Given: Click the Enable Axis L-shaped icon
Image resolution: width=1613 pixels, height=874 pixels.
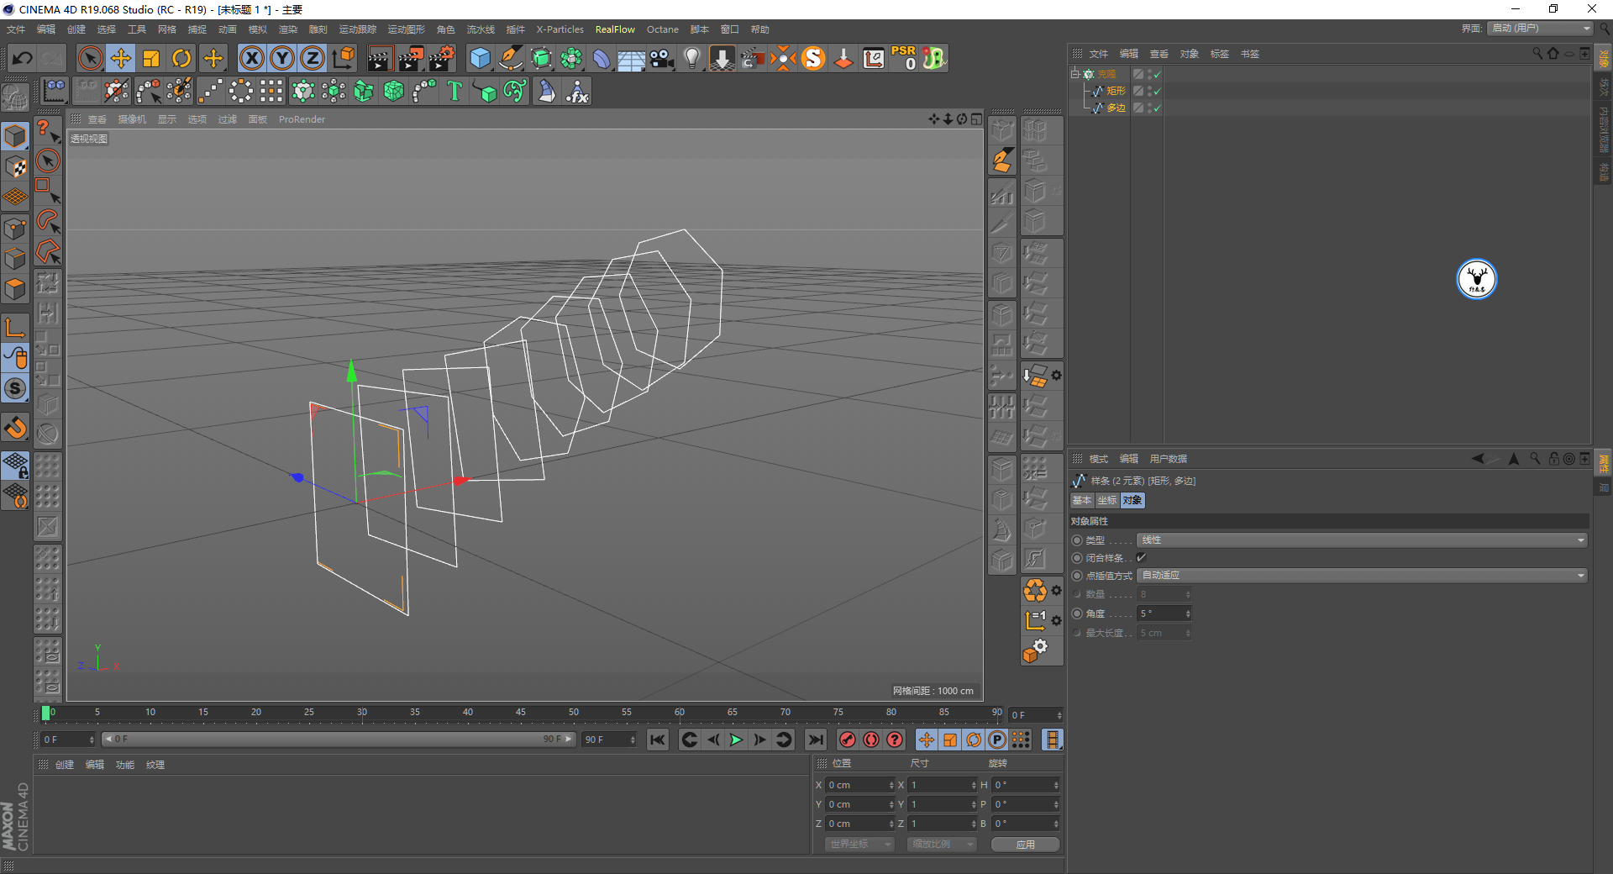Looking at the screenshot, I should 15,327.
